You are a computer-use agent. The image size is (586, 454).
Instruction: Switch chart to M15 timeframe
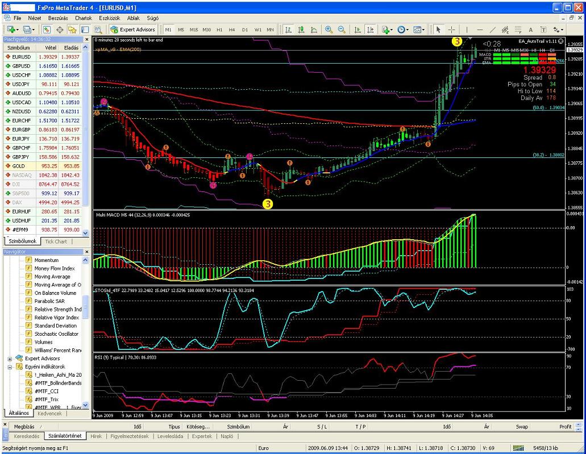[x=194, y=30]
